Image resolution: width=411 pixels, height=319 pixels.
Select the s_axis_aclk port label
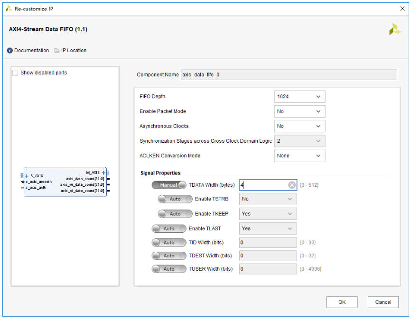[36, 187]
